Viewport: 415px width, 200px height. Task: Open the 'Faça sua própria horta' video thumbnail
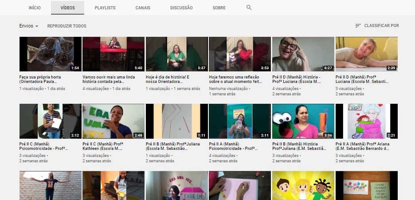(51, 54)
